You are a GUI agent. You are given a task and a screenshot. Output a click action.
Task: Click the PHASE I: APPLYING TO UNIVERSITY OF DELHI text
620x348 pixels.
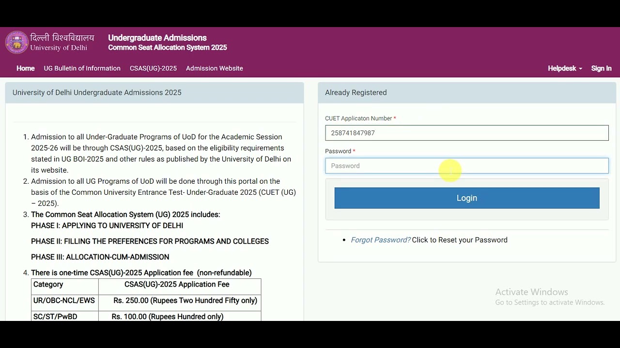click(x=107, y=226)
